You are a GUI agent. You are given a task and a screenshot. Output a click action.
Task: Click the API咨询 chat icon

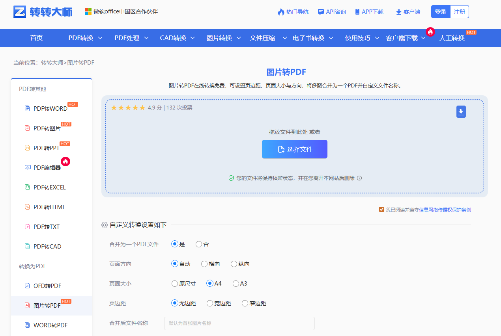(x=320, y=11)
